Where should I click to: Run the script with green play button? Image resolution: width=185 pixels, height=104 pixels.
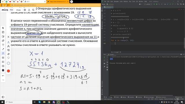point(154,4)
